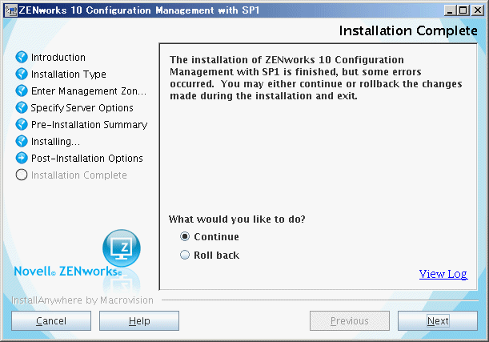The height and width of the screenshot is (342, 489).
Task: Click the Specify Server Options step icon
Action: [22, 107]
